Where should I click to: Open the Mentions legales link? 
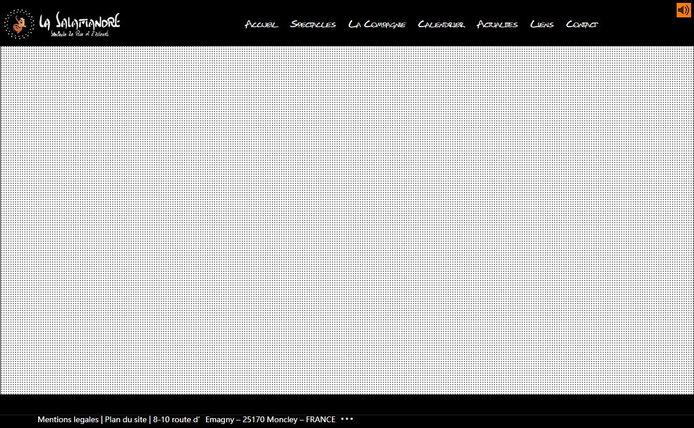coord(68,419)
